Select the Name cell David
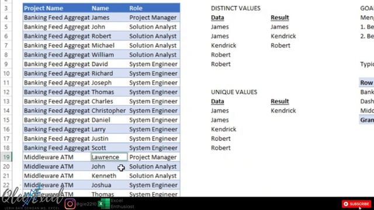 (109, 64)
